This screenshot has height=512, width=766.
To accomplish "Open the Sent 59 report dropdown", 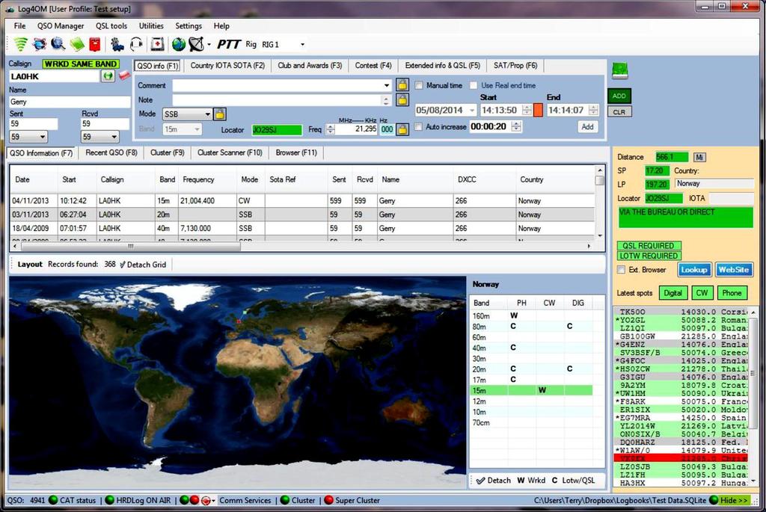I will coord(43,137).
